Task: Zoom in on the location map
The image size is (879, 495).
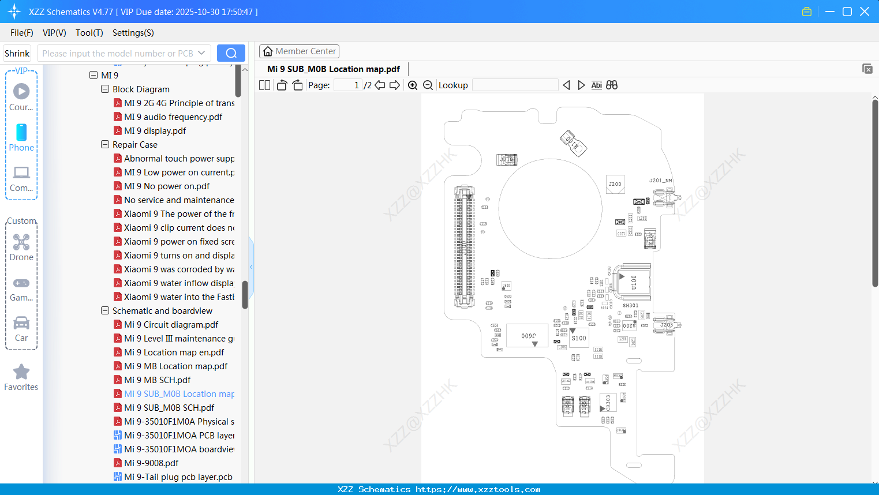Action: pos(413,85)
